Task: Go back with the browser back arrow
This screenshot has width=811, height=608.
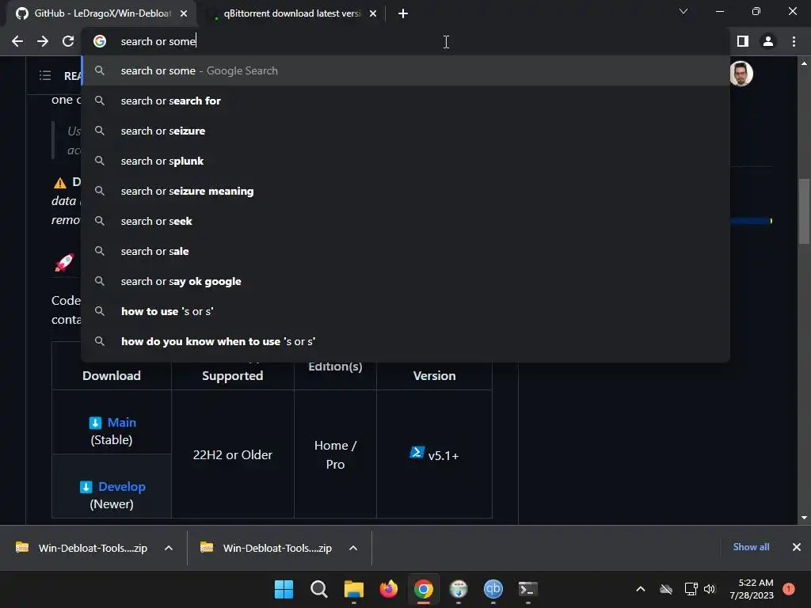Action: click(x=17, y=41)
